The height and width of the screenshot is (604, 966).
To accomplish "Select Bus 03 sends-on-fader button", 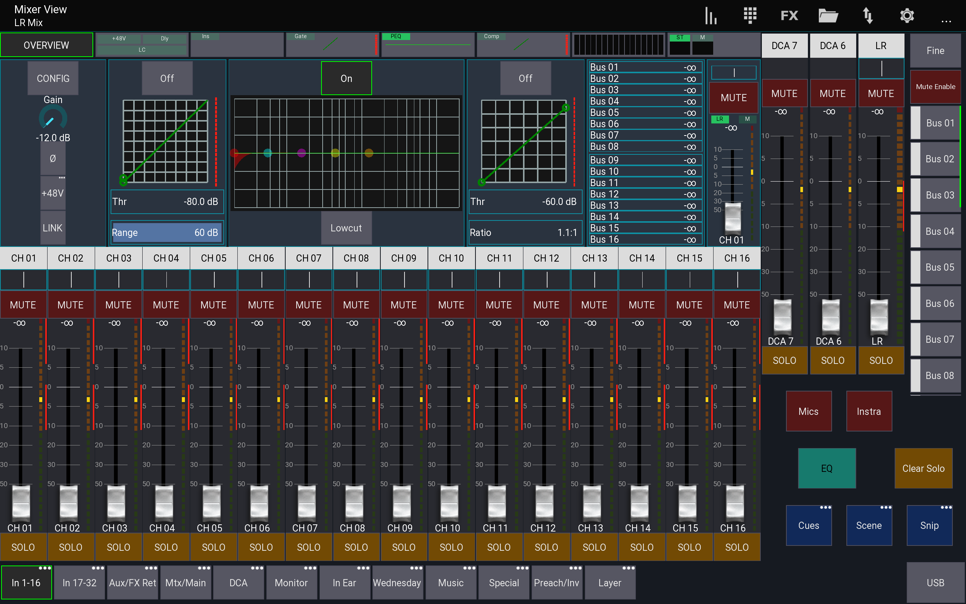I will 935,195.
